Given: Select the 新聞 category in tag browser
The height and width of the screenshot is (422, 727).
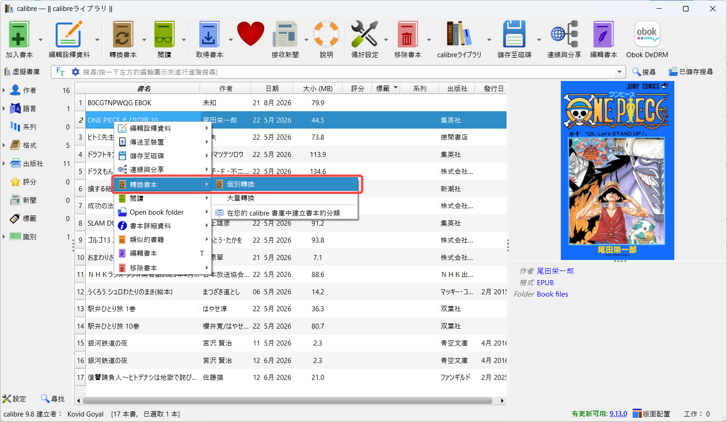Looking at the screenshot, I should click(29, 200).
